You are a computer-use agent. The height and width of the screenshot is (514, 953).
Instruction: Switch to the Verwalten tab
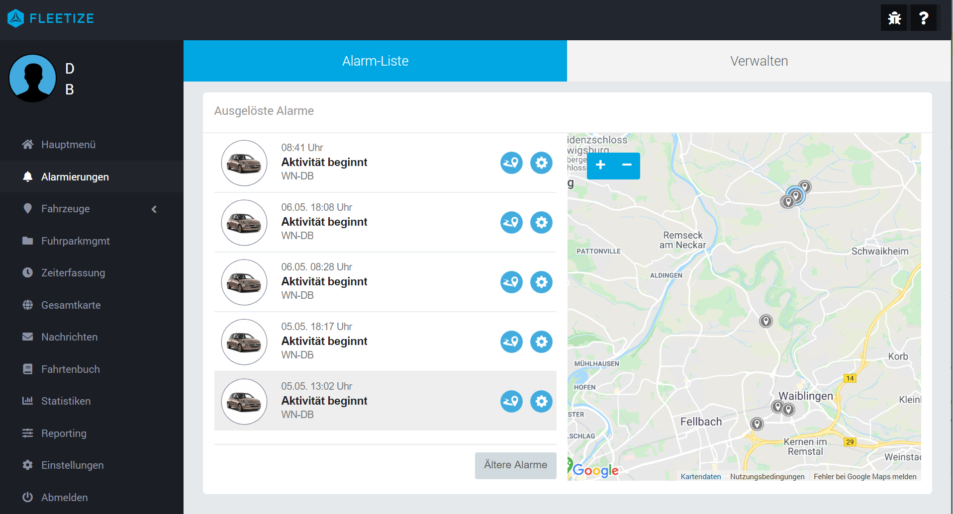pos(759,61)
